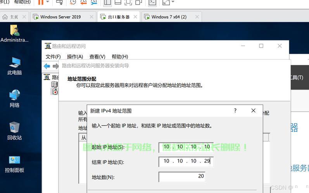Open the snapshot manager wrench icon
Image resolution: width=309 pixels, height=193 pixels.
(x=94, y=2)
